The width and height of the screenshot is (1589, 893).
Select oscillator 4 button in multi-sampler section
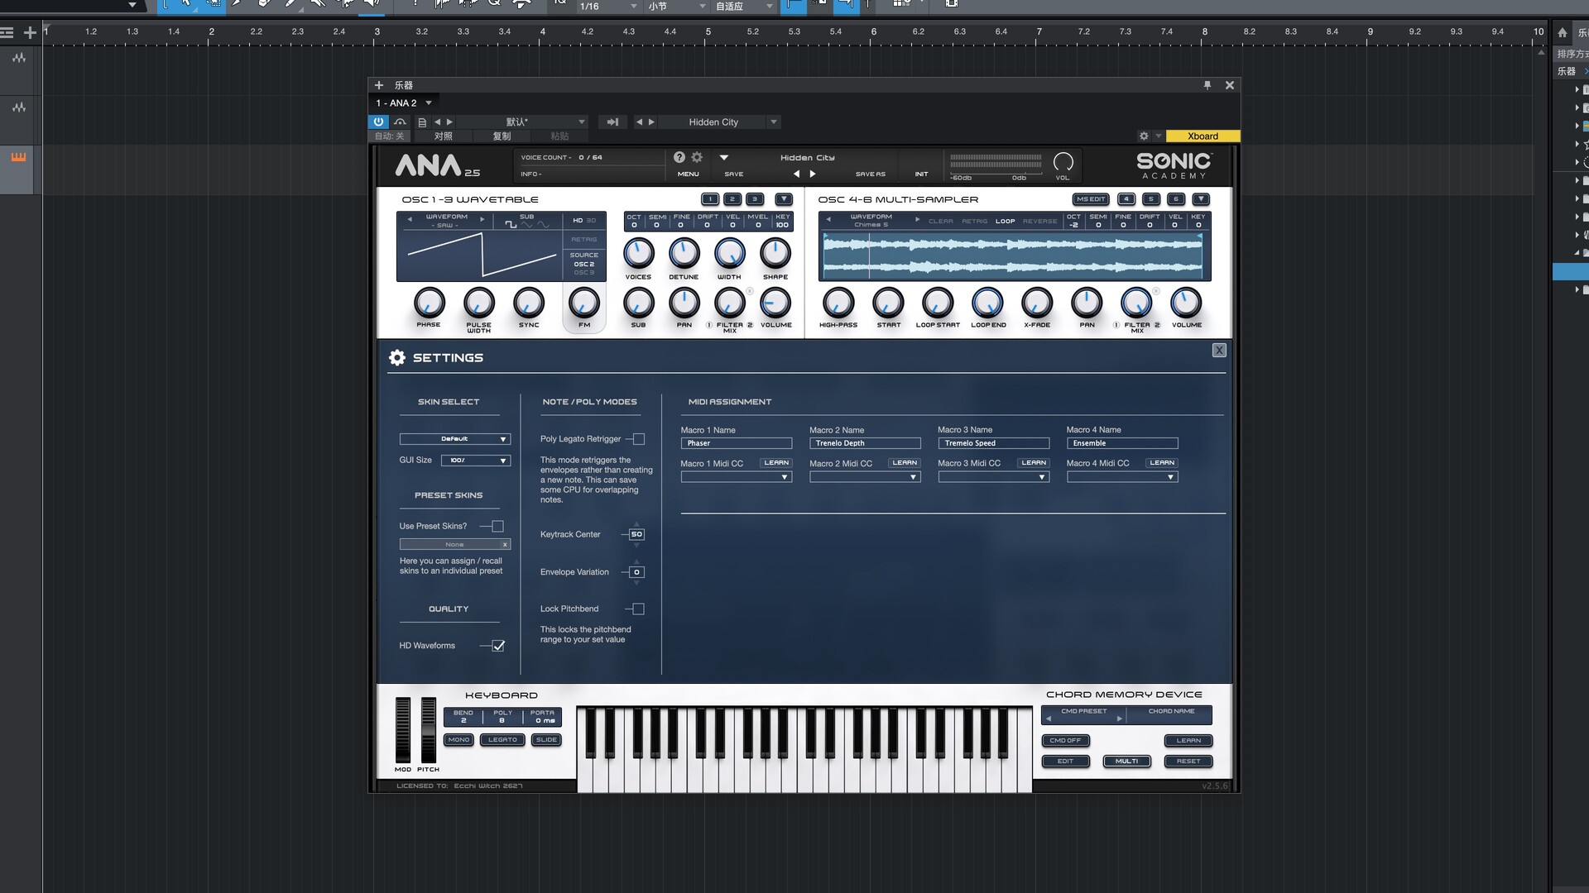click(x=1126, y=199)
